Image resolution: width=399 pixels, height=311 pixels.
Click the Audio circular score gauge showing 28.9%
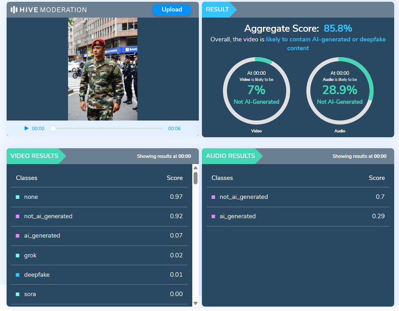click(x=340, y=91)
